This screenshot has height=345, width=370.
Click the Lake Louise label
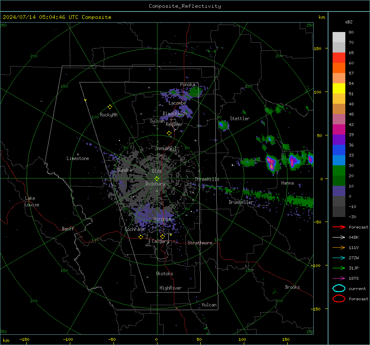point(32,201)
